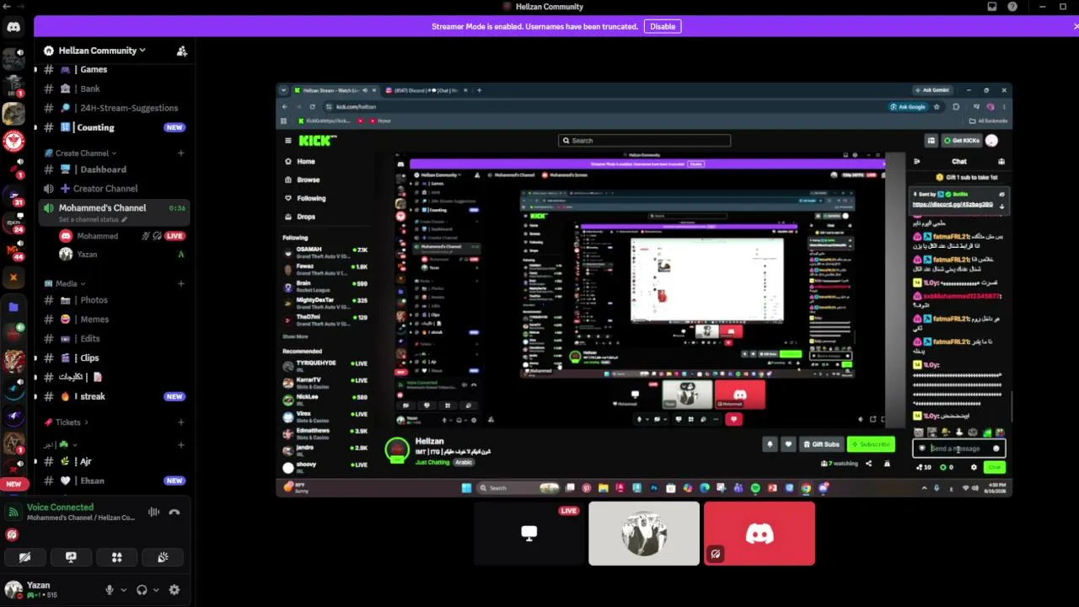Open the 24H-Stream-Suggestions channel
This screenshot has height=607, width=1079.
pyautogui.click(x=115, y=108)
